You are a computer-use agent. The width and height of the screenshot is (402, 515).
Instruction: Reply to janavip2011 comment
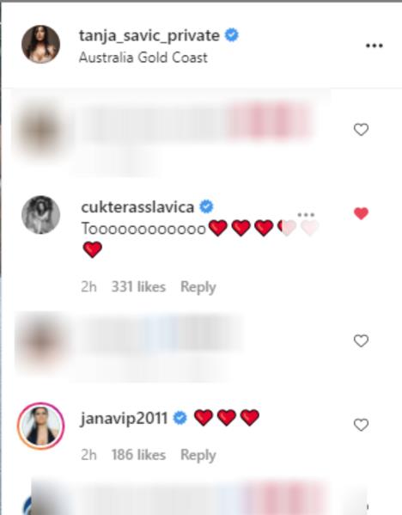pyautogui.click(x=198, y=455)
